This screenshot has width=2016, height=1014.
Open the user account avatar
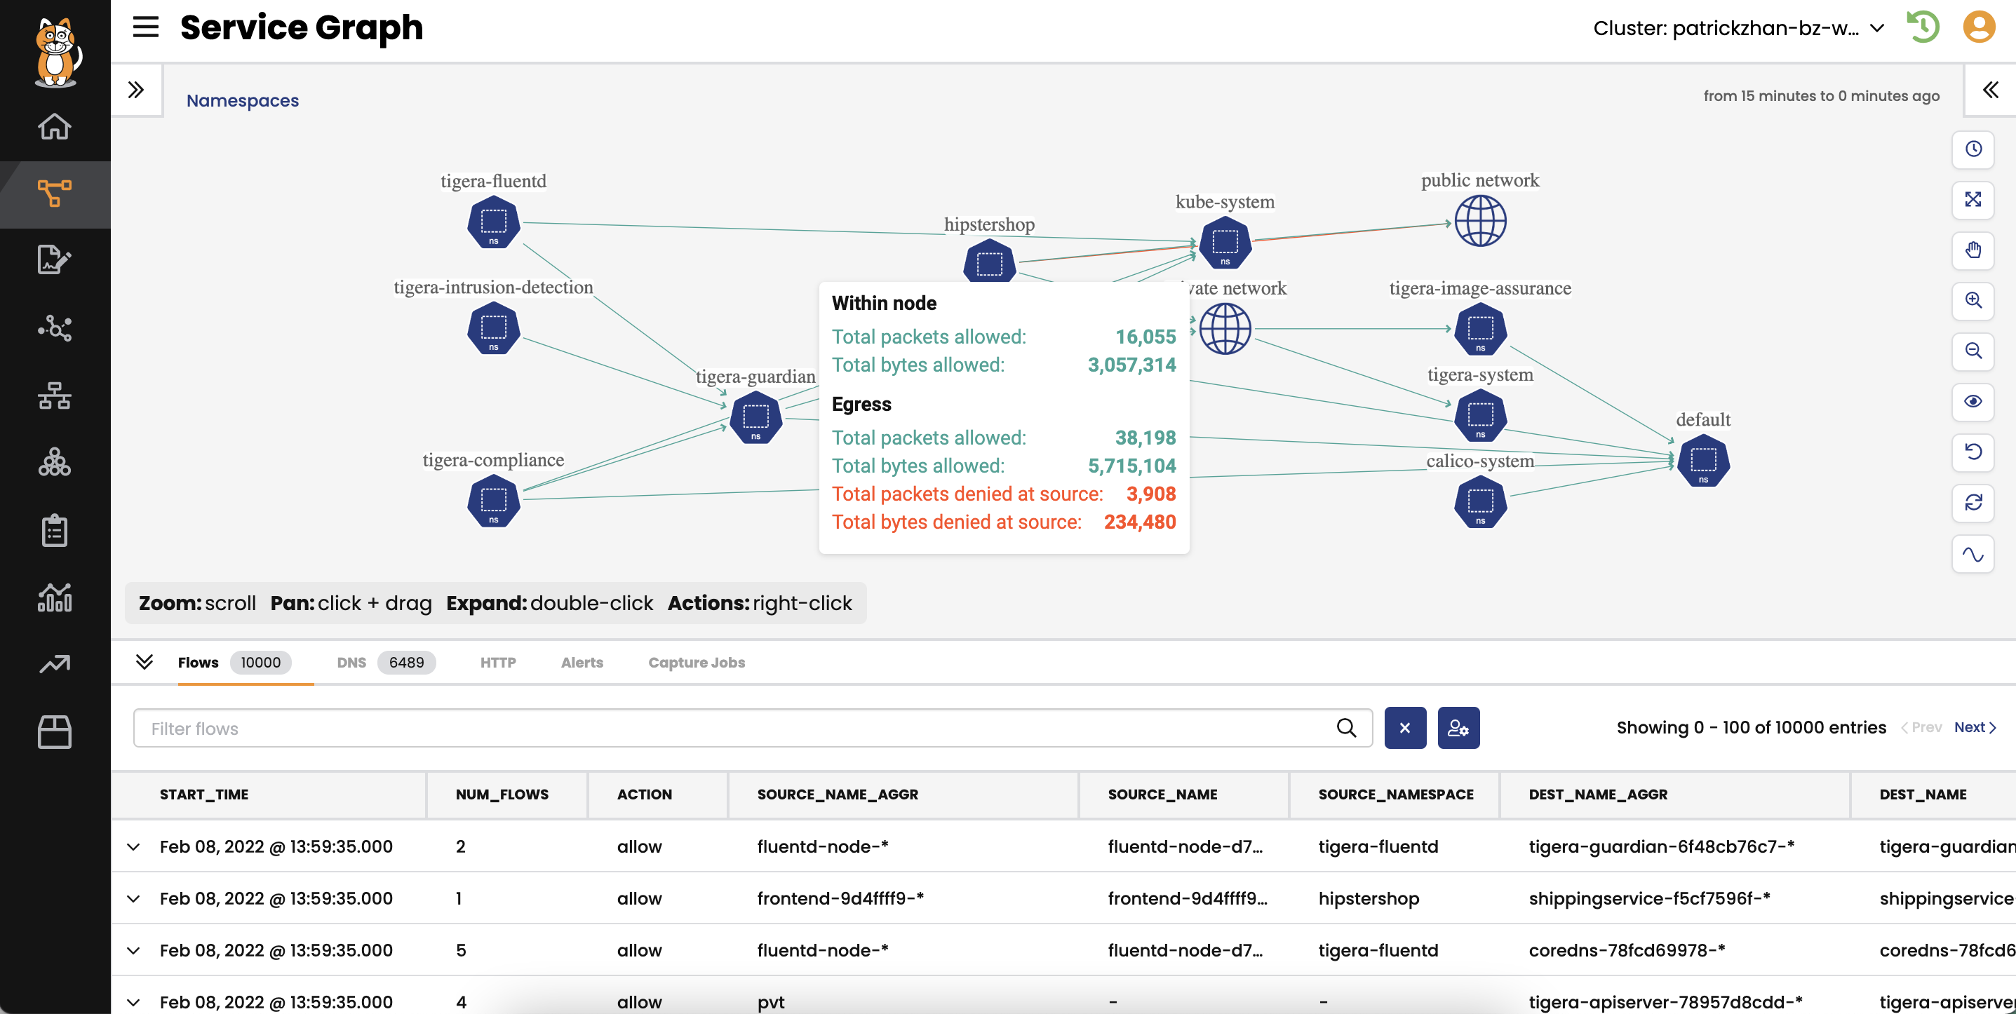(1980, 27)
